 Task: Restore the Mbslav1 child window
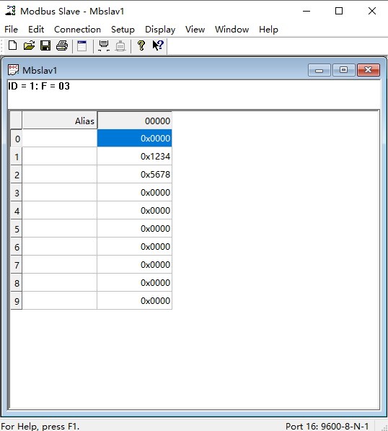pyautogui.click(x=343, y=70)
